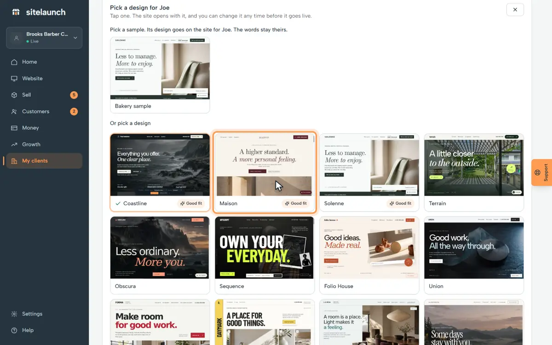
Task: Go to the Website section
Action: (x=44, y=79)
